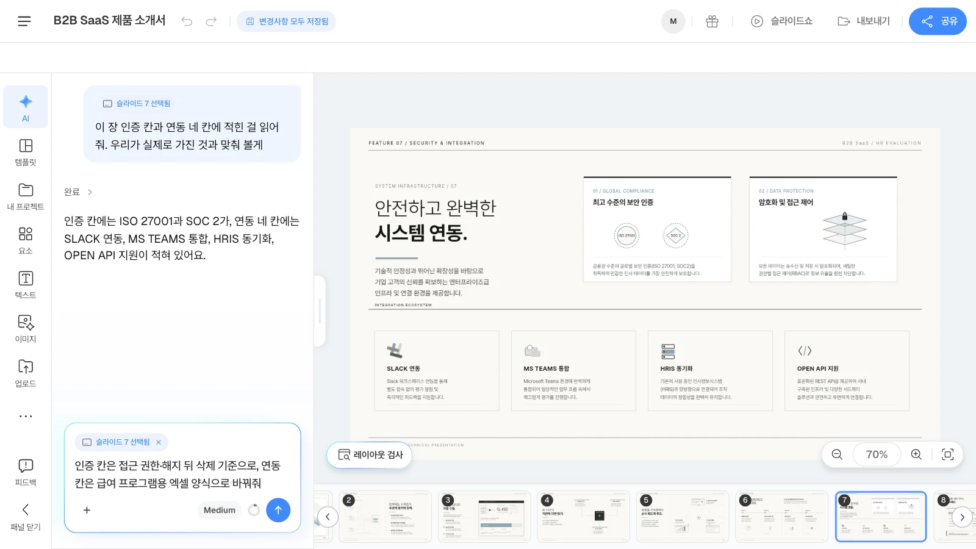976x549 pixels.
Task: Select the 시스템 연동. slide heading
Action: click(421, 232)
